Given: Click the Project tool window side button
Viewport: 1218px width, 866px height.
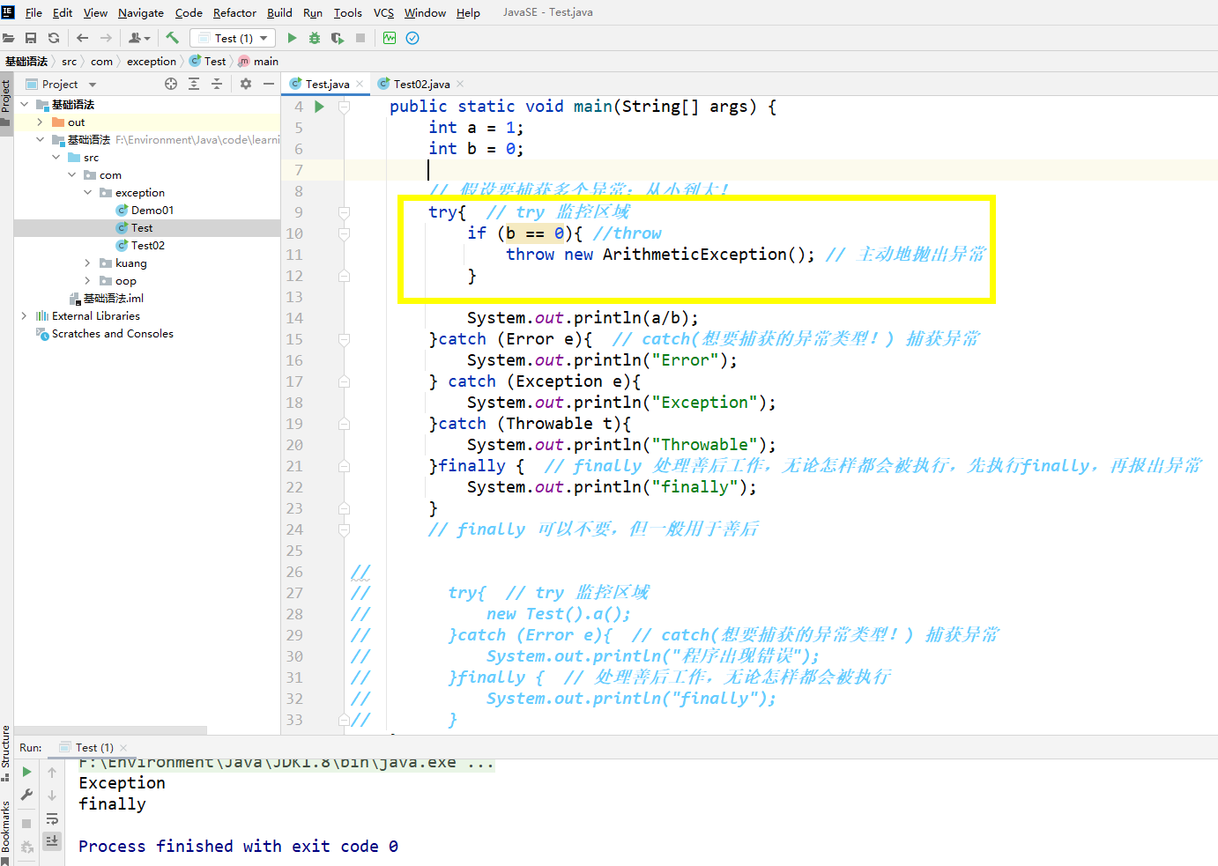Looking at the screenshot, I should pyautogui.click(x=6, y=102).
